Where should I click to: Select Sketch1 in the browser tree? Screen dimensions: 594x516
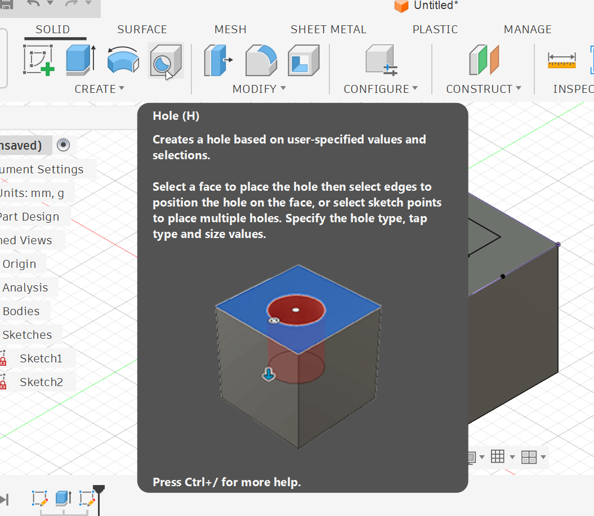pyautogui.click(x=41, y=358)
